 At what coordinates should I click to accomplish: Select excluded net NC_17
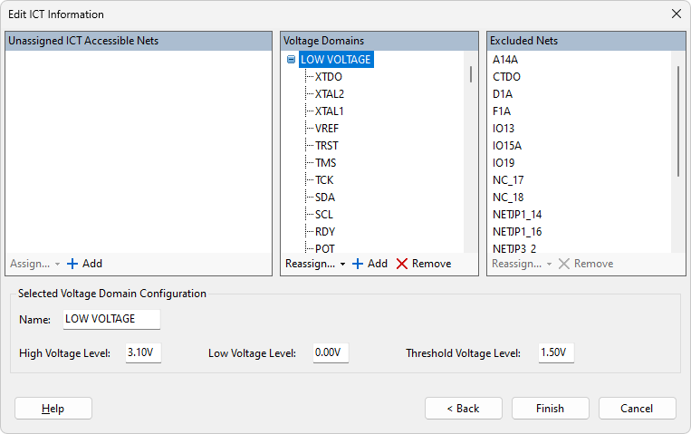tap(507, 180)
